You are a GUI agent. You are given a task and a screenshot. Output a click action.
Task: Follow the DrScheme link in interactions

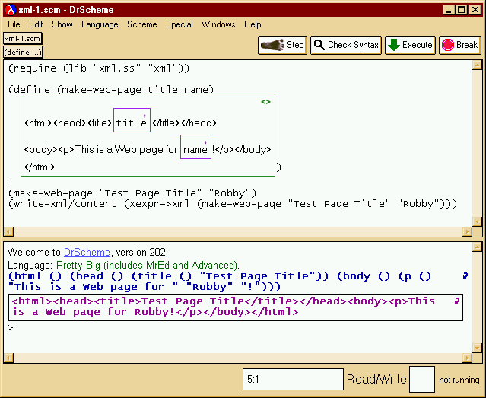87,252
